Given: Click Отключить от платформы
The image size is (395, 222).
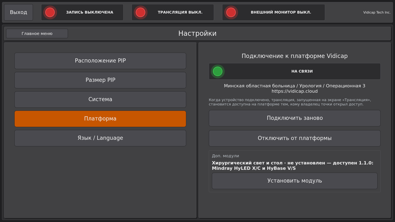Looking at the screenshot, I should [295, 138].
